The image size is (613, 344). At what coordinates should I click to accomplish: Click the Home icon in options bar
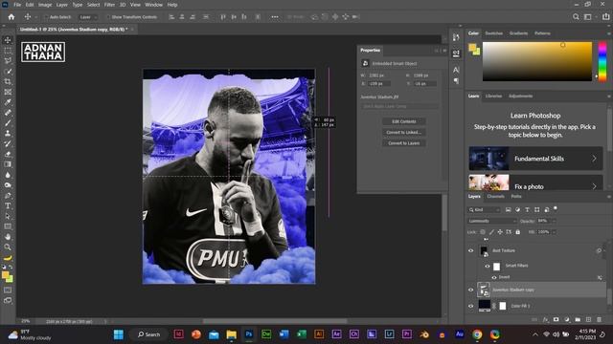(x=11, y=17)
